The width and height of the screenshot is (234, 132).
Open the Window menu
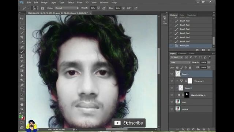[x=104, y=3]
